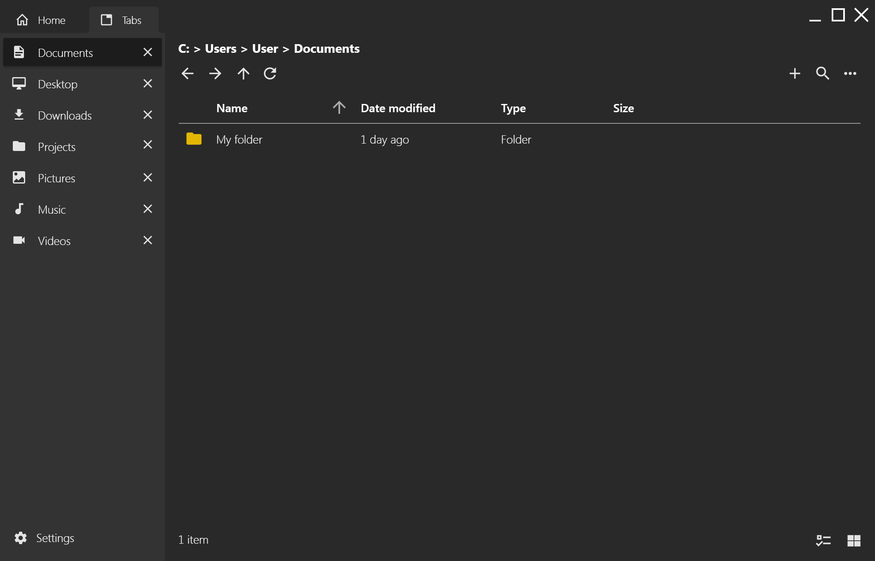Screen dimensions: 875x561
Task: Click the plus icon to add new
Action: (x=795, y=73)
